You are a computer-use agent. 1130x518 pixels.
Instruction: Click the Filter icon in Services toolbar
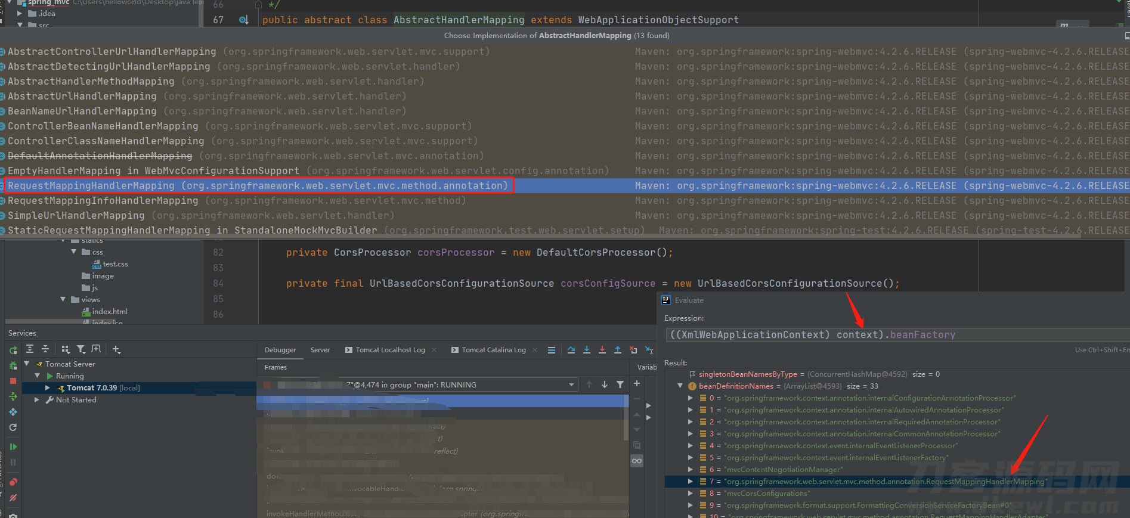(81, 349)
